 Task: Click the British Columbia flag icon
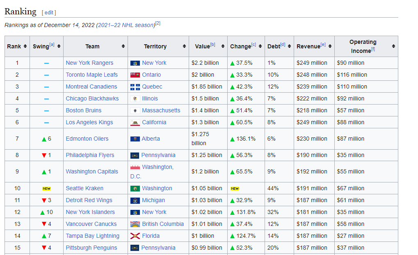[x=135, y=224]
